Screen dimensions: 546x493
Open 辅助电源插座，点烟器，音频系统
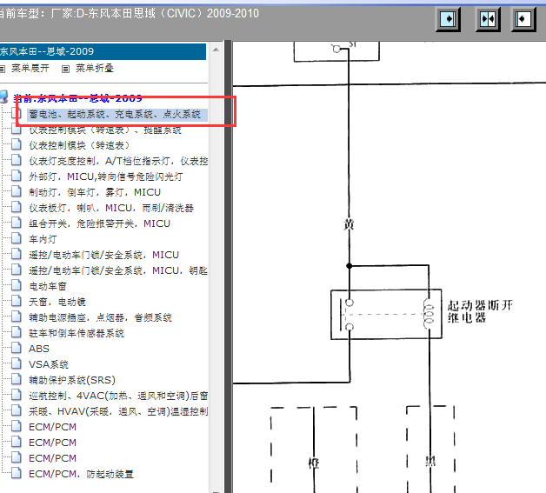pyautogui.click(x=100, y=317)
